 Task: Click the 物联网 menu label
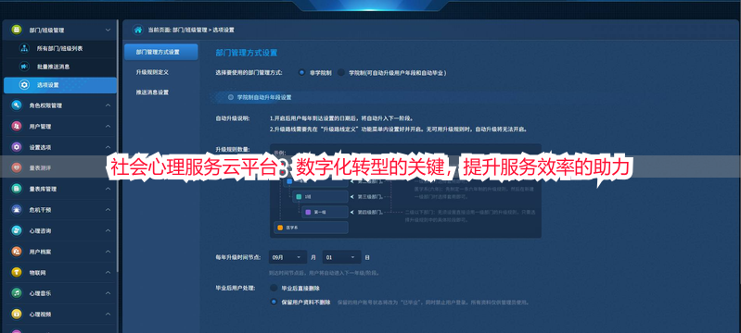point(37,272)
